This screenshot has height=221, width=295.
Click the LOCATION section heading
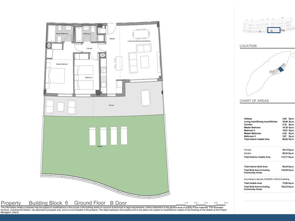(248, 46)
